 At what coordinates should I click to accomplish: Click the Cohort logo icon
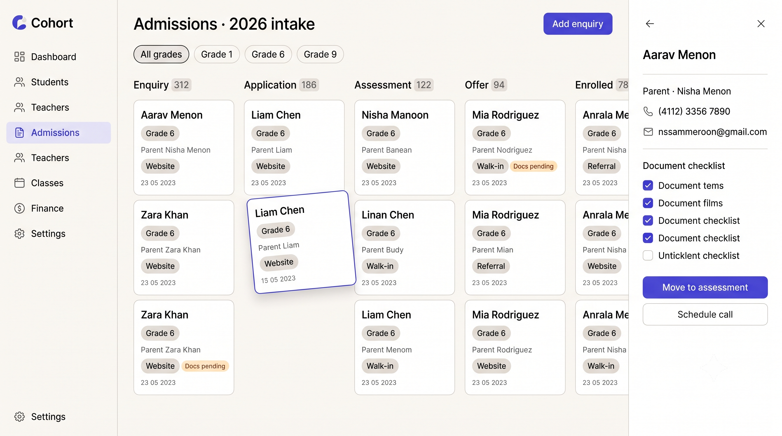19,23
